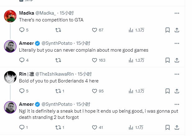The image size is (192, 136).
Task: Open Rin's anime avatar profile
Action: point(10,77)
